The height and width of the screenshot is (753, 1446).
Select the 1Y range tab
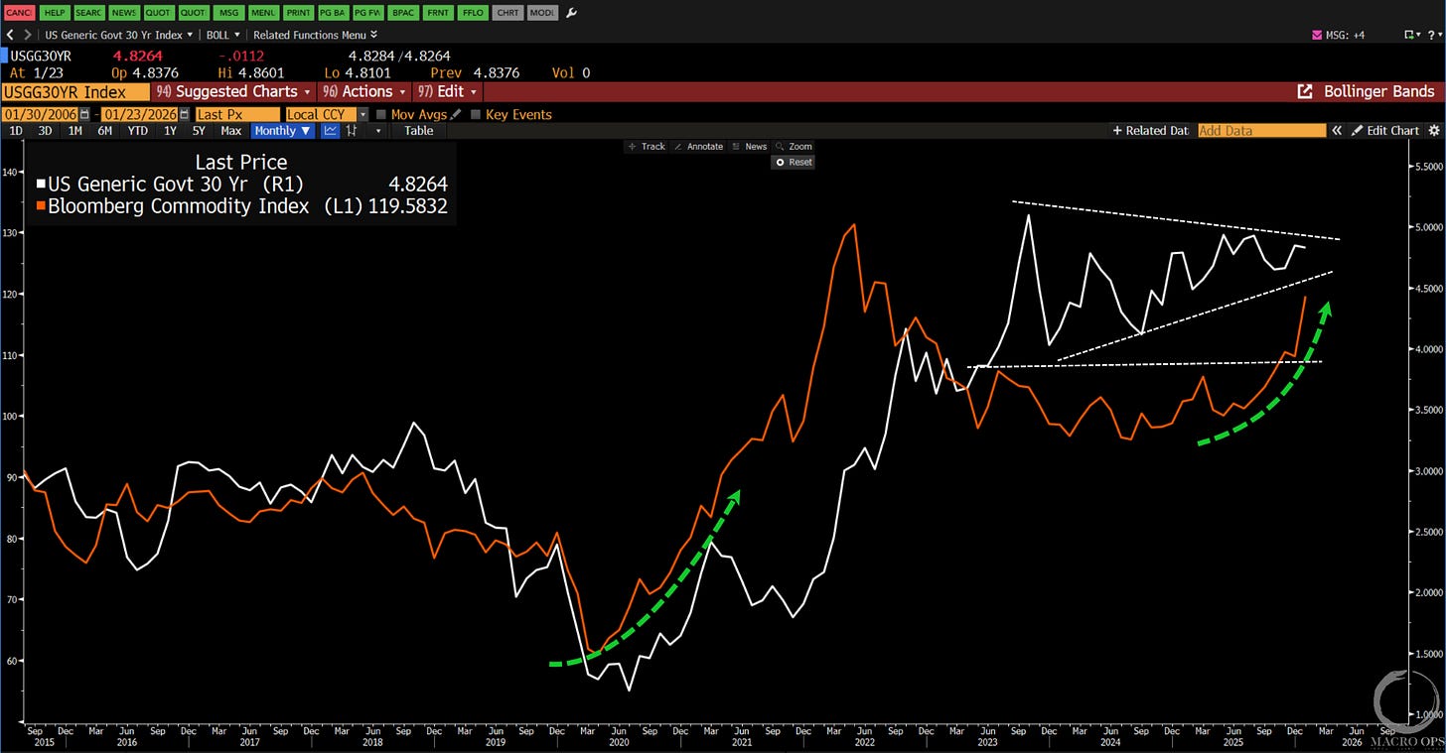tap(170, 130)
